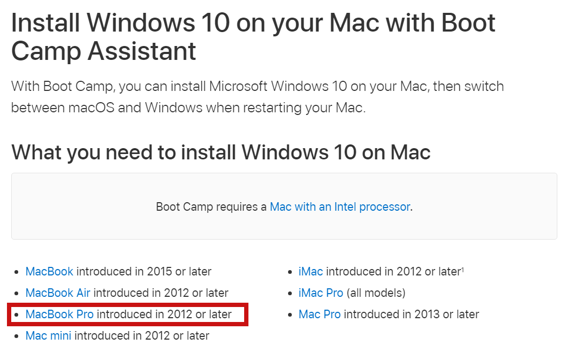This screenshot has width=567, height=353.
Task: Open the 'Mac mini' link
Action: (49, 336)
